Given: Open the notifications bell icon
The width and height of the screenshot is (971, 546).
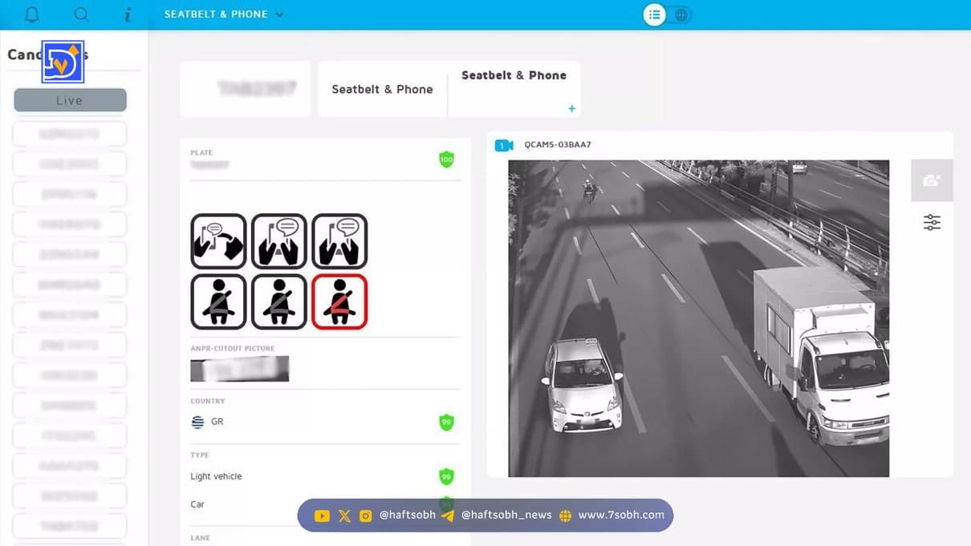Looking at the screenshot, I should (x=32, y=14).
